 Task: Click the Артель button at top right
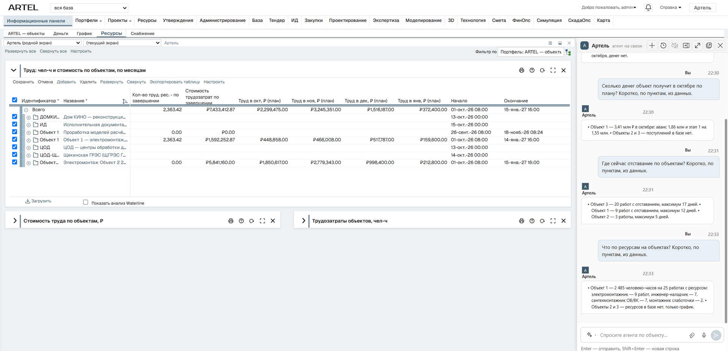click(702, 8)
